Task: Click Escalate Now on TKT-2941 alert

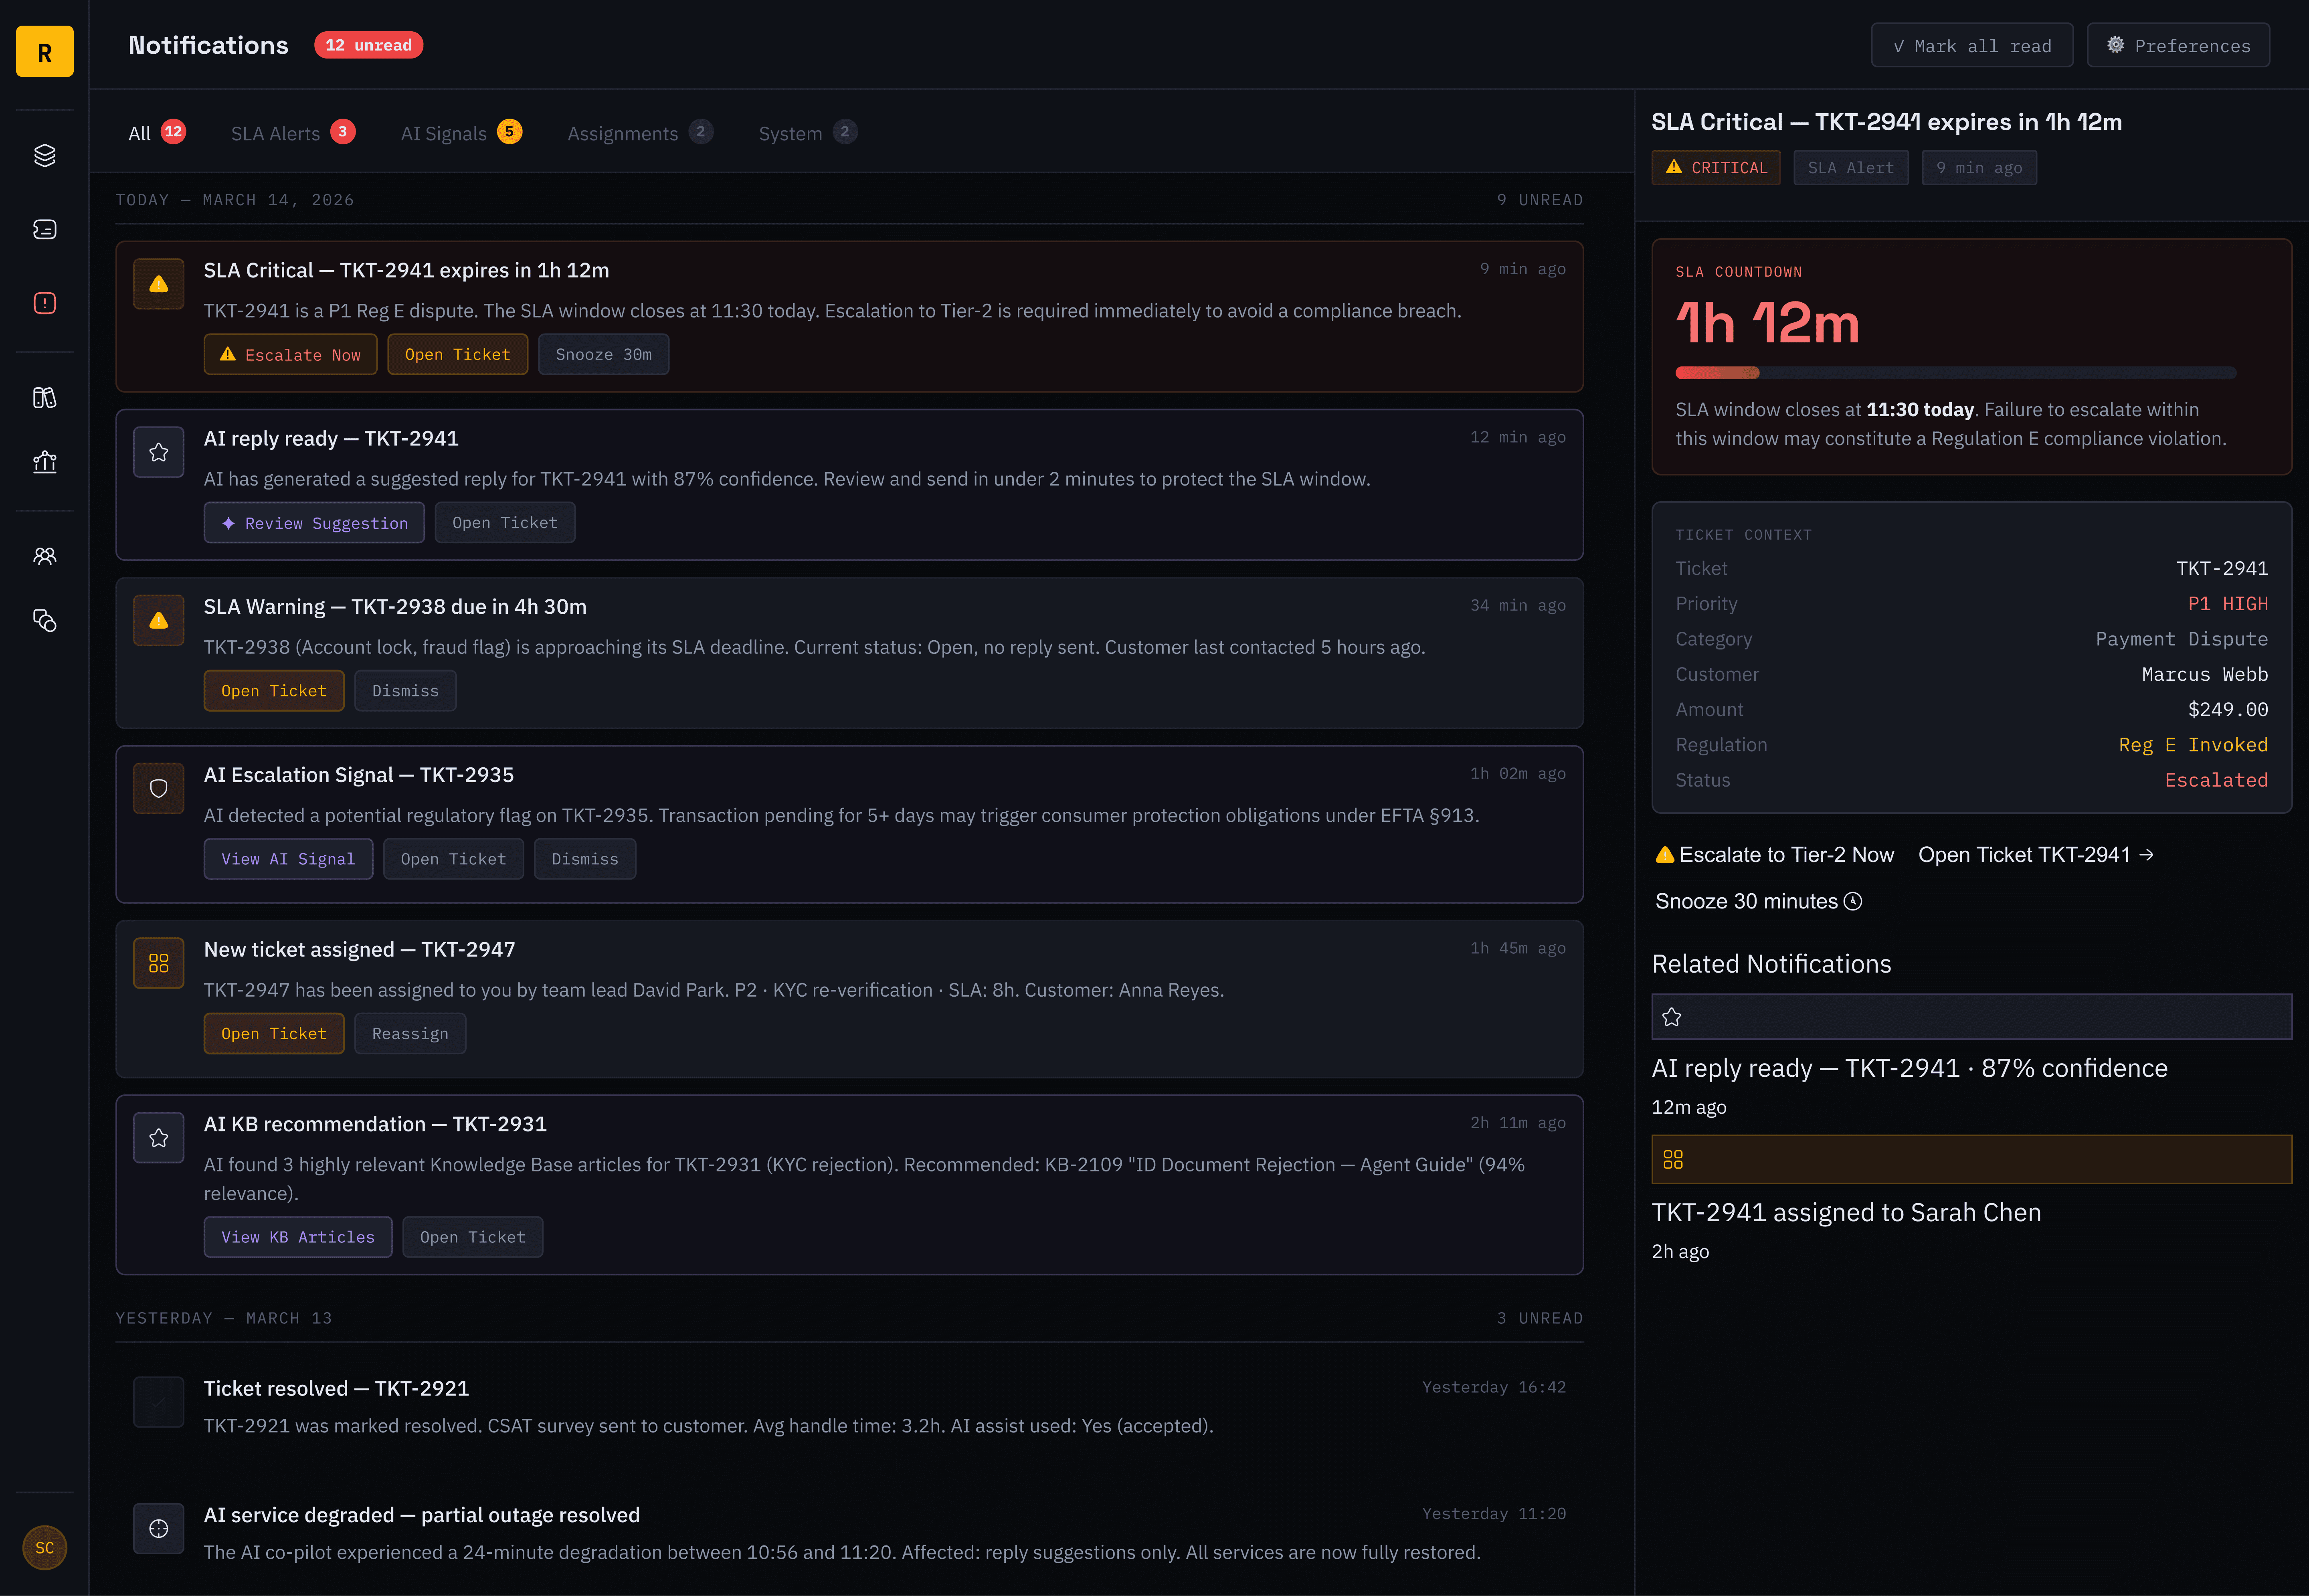Action: pos(290,355)
